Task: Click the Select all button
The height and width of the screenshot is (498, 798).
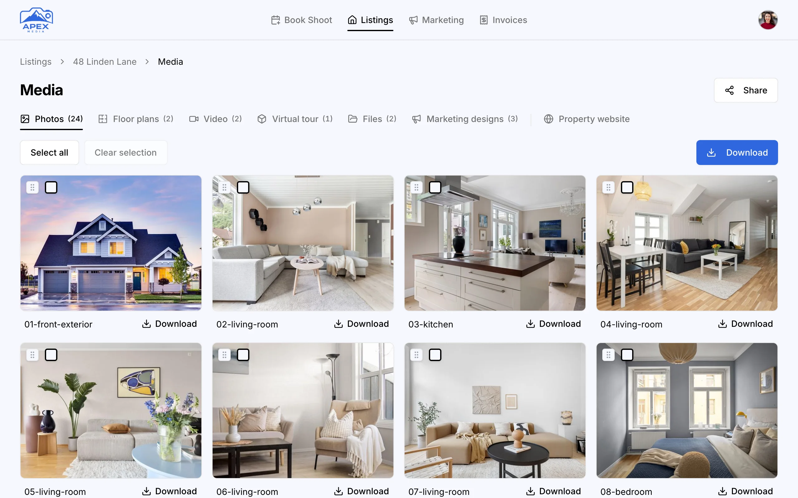Action: click(50, 153)
